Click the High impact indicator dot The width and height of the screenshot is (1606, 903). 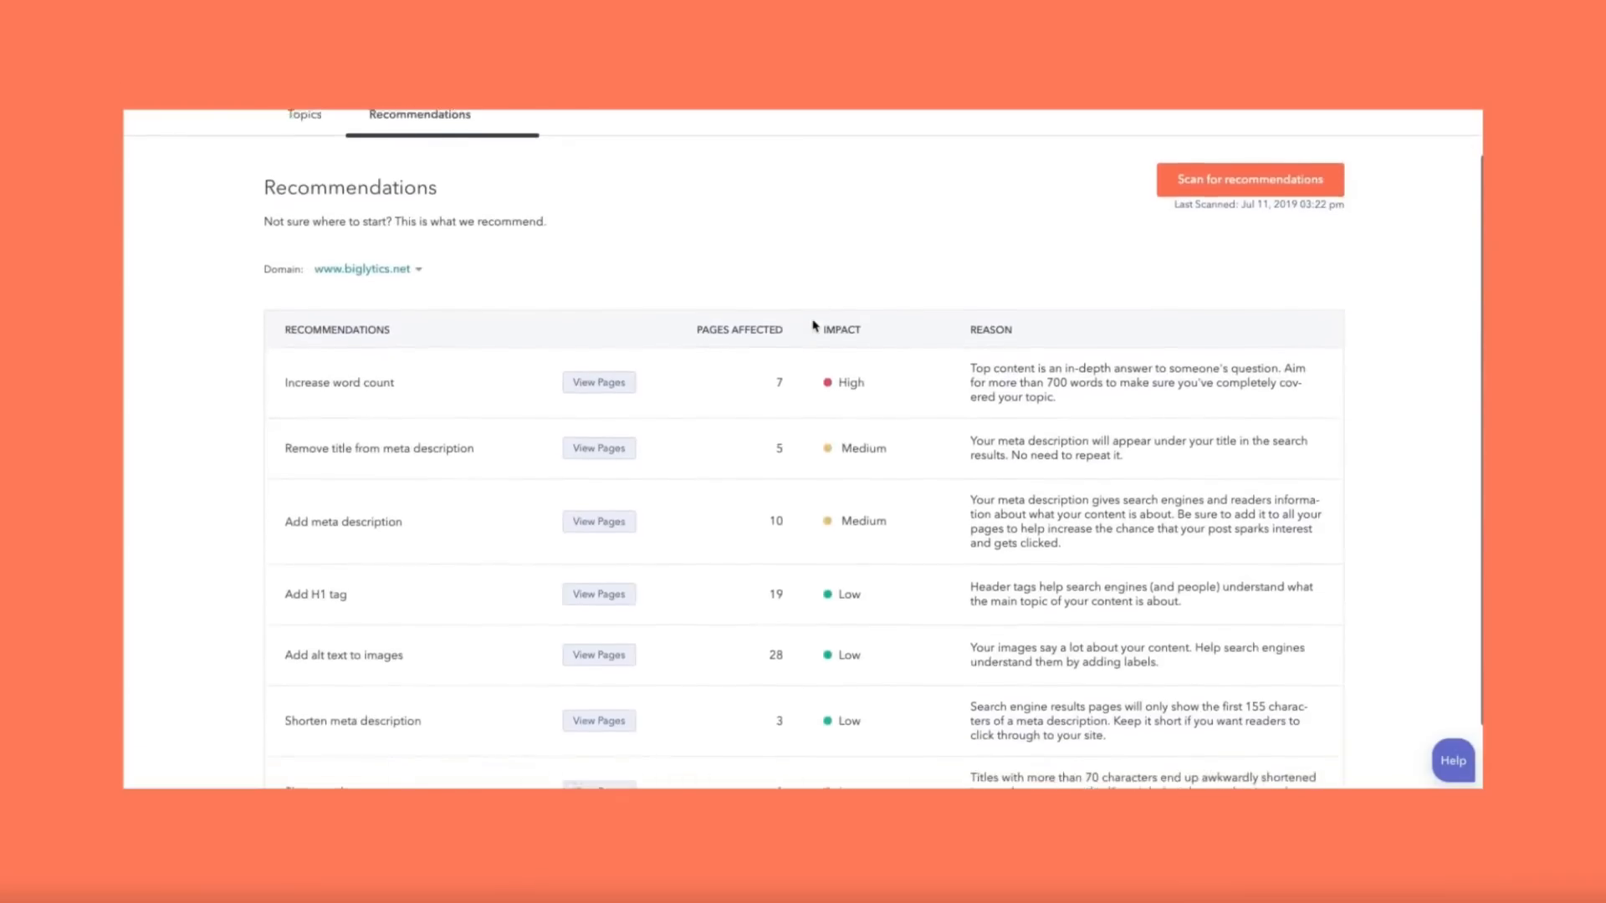pyautogui.click(x=827, y=382)
